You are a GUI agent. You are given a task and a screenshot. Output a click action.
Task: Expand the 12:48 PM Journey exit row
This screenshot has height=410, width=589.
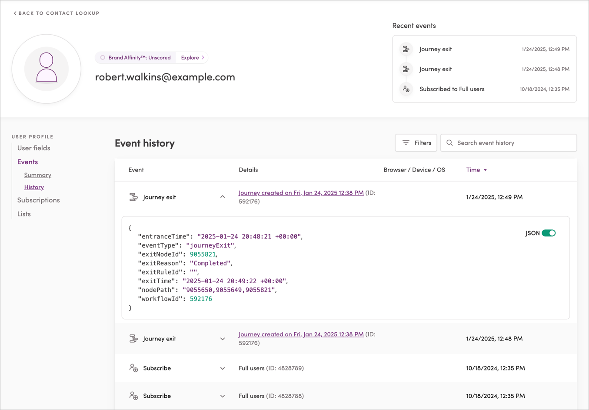coord(223,339)
